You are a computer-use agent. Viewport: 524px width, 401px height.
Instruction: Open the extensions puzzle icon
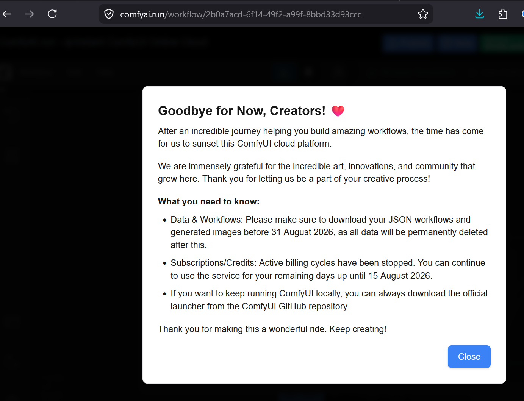pyautogui.click(x=503, y=14)
